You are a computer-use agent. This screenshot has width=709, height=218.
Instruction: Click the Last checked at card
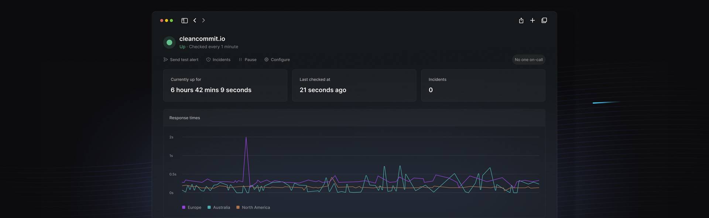[x=354, y=85]
